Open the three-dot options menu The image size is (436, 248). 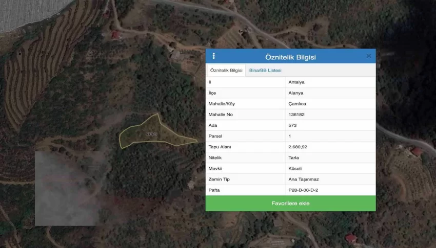pyautogui.click(x=214, y=56)
